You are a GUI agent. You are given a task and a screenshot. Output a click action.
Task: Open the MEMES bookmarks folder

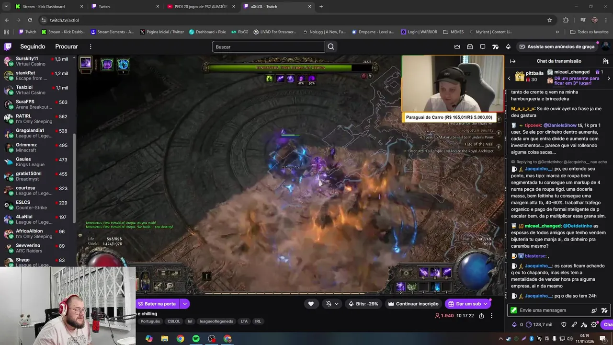click(454, 32)
